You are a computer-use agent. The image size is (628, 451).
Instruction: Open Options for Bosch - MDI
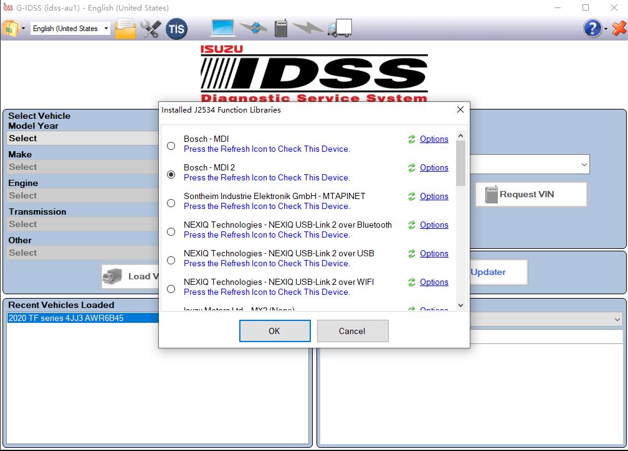(x=434, y=139)
